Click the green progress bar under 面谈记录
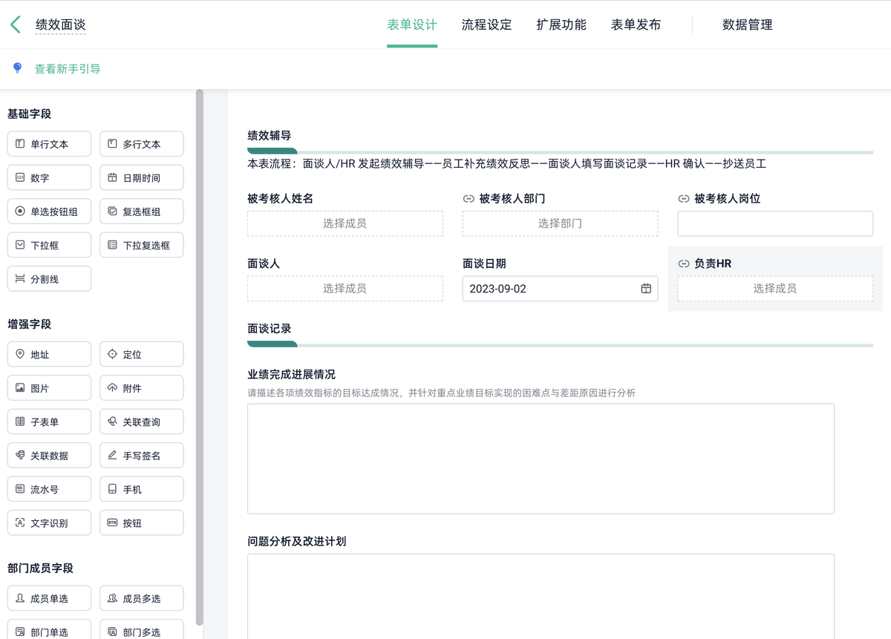 272,344
